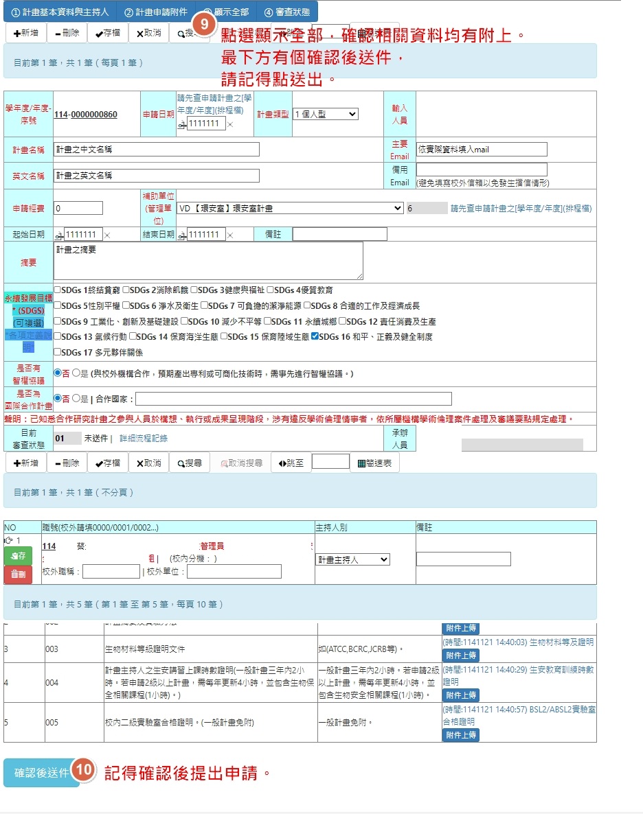The height and width of the screenshot is (814, 643).
Task: Expand the 計畫類型 dropdown
Action: (325, 115)
